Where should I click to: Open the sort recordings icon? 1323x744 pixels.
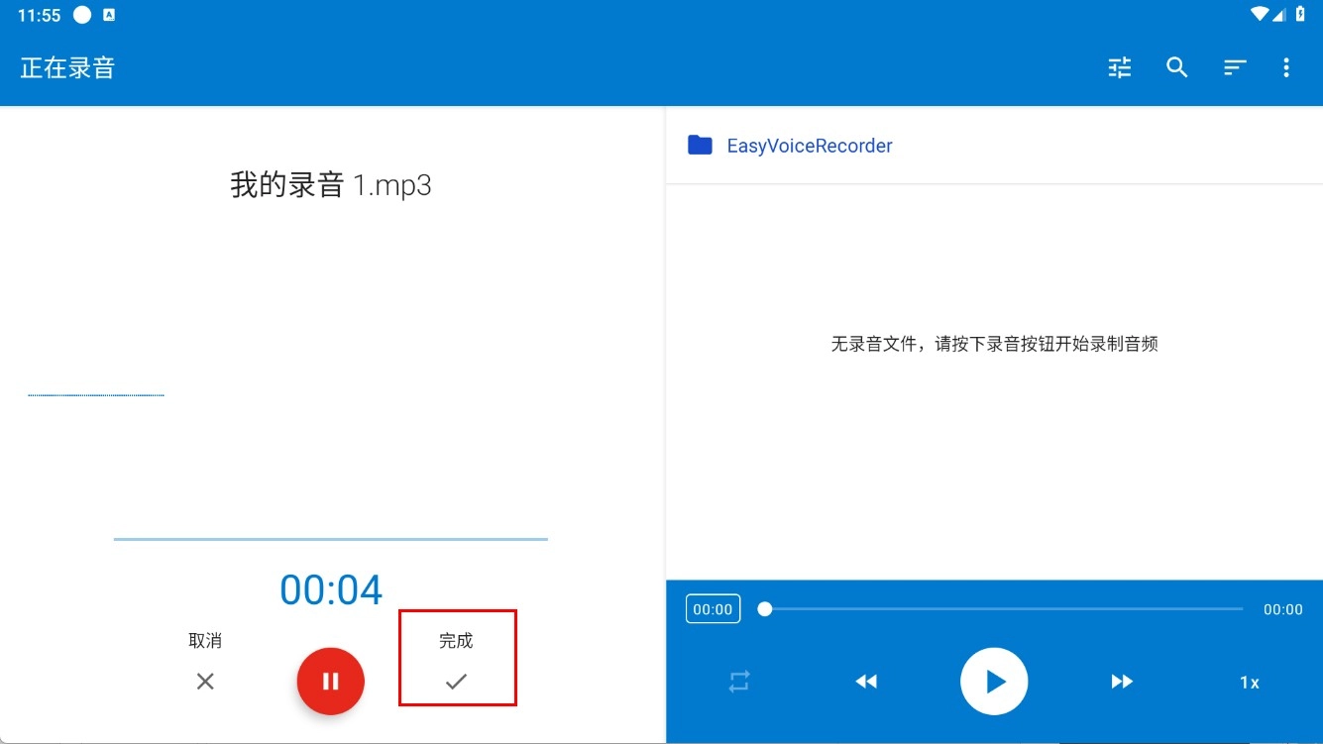tap(1234, 67)
